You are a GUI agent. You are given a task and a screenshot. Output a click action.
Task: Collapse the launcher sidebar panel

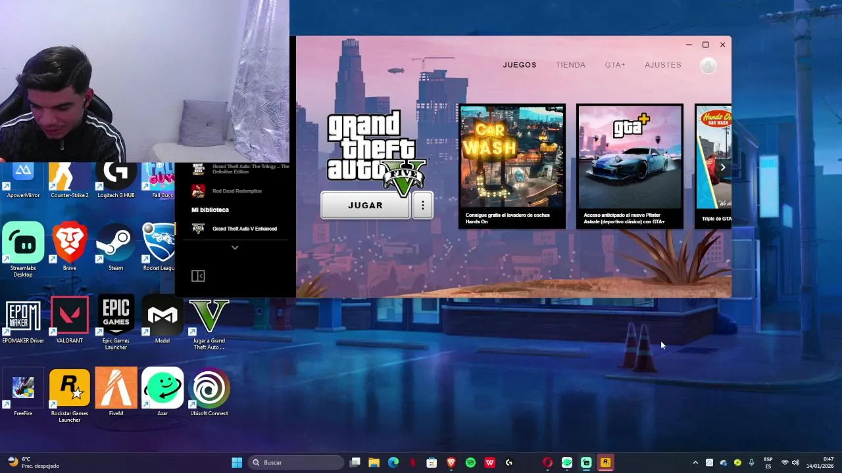click(x=198, y=276)
